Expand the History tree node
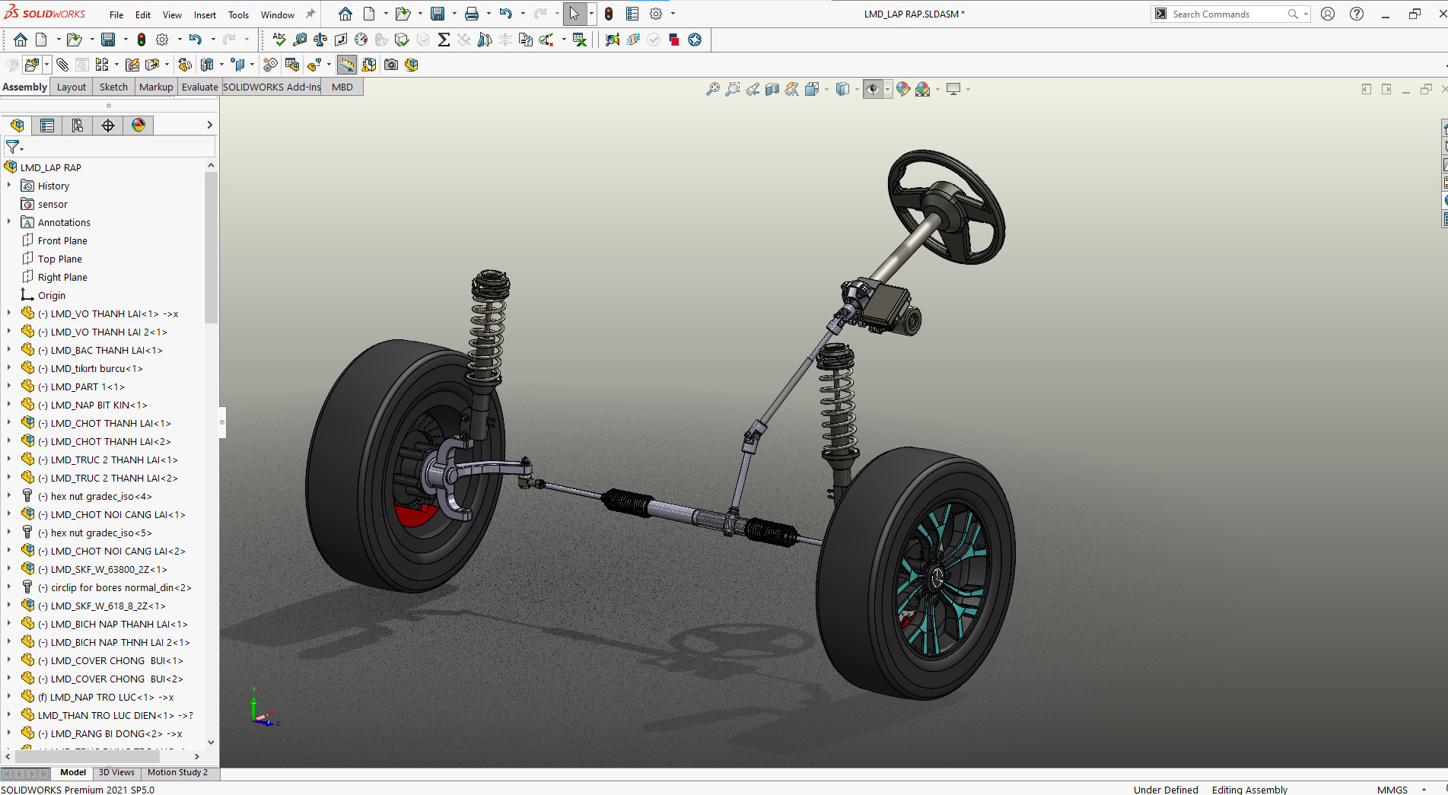1448x795 pixels. coord(9,185)
